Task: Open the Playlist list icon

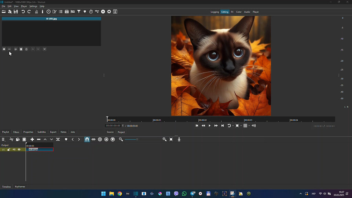Action: pos(60,12)
